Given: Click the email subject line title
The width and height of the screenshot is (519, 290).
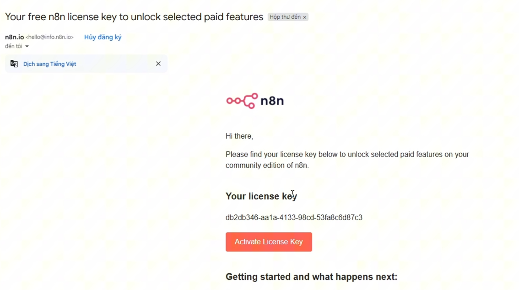Looking at the screenshot, I should coord(134,16).
